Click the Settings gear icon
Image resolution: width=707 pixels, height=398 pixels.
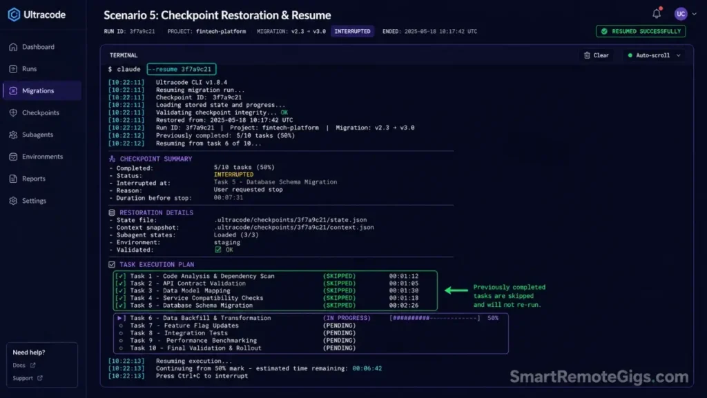(x=13, y=201)
